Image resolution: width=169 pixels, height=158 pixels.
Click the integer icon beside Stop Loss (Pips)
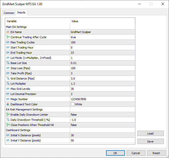(8, 68)
